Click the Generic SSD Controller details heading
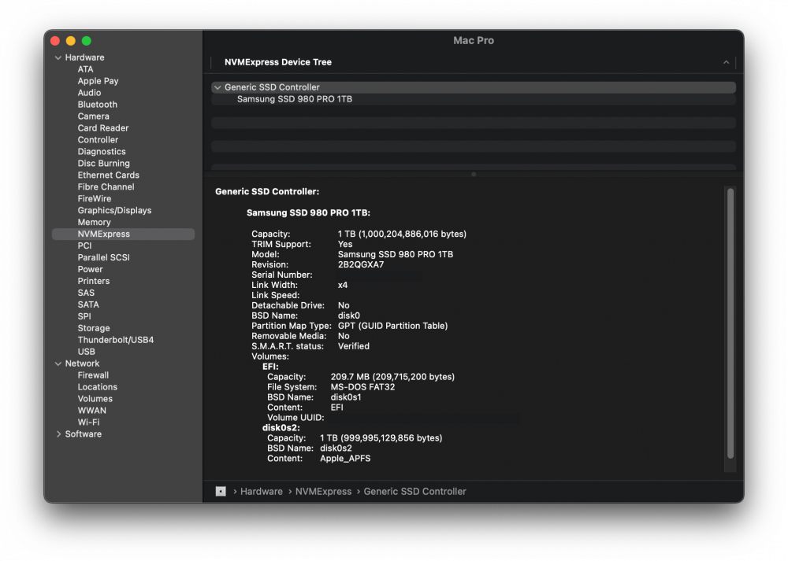 pos(267,192)
